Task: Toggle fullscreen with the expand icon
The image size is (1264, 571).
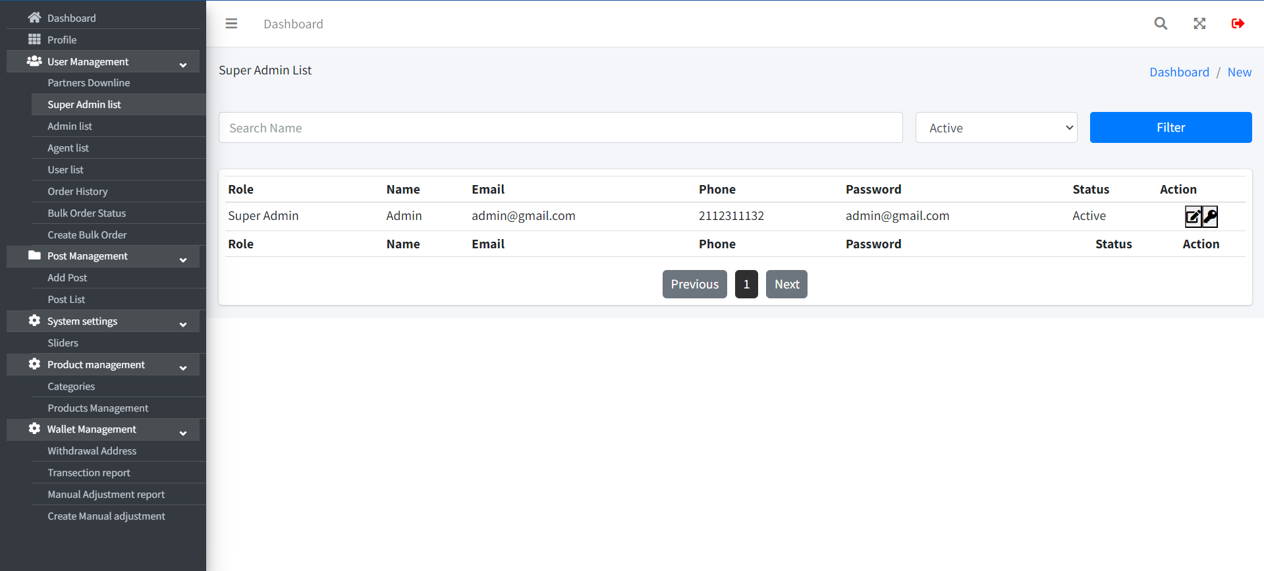Action: (1199, 24)
